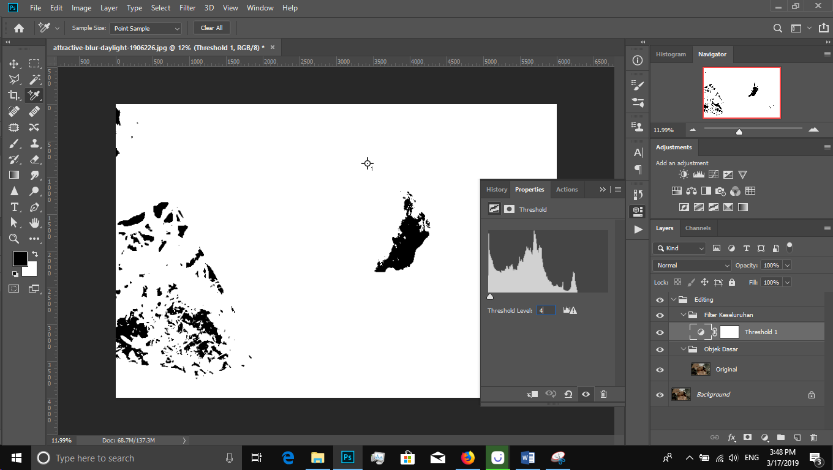The width and height of the screenshot is (833, 470).
Task: Switch to the Actions tab
Action: [567, 190]
